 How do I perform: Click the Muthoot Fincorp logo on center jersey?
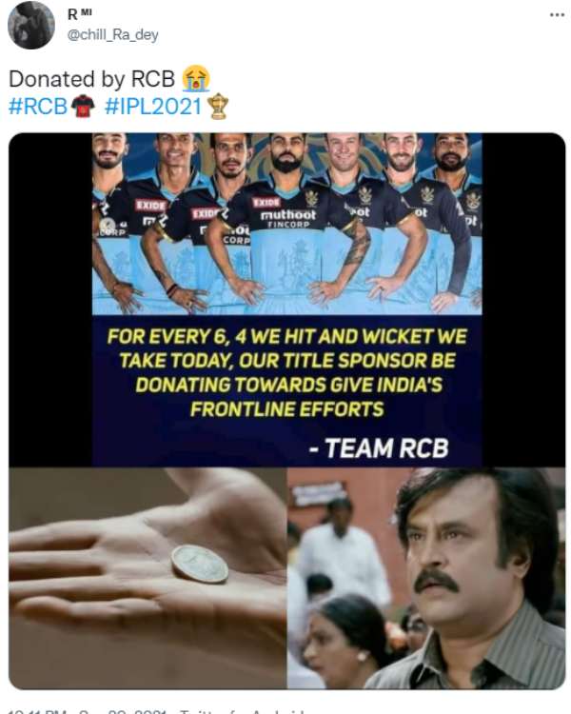(287, 218)
